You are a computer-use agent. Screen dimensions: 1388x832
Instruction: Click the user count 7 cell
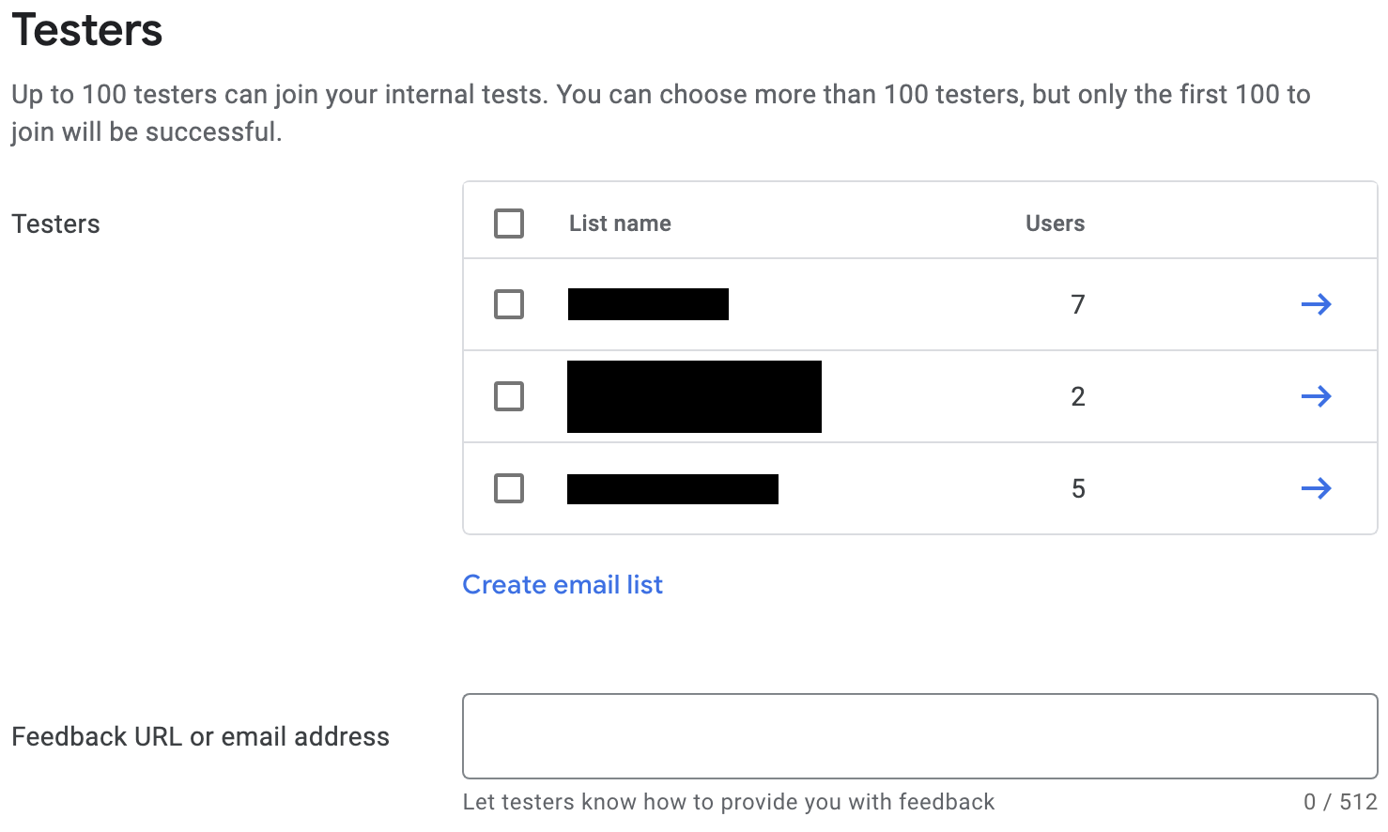1078,304
